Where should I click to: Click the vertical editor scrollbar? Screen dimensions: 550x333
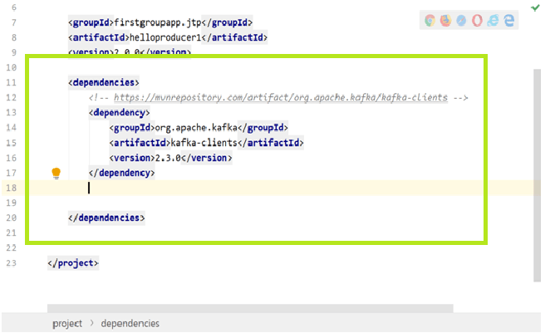click(x=537, y=175)
